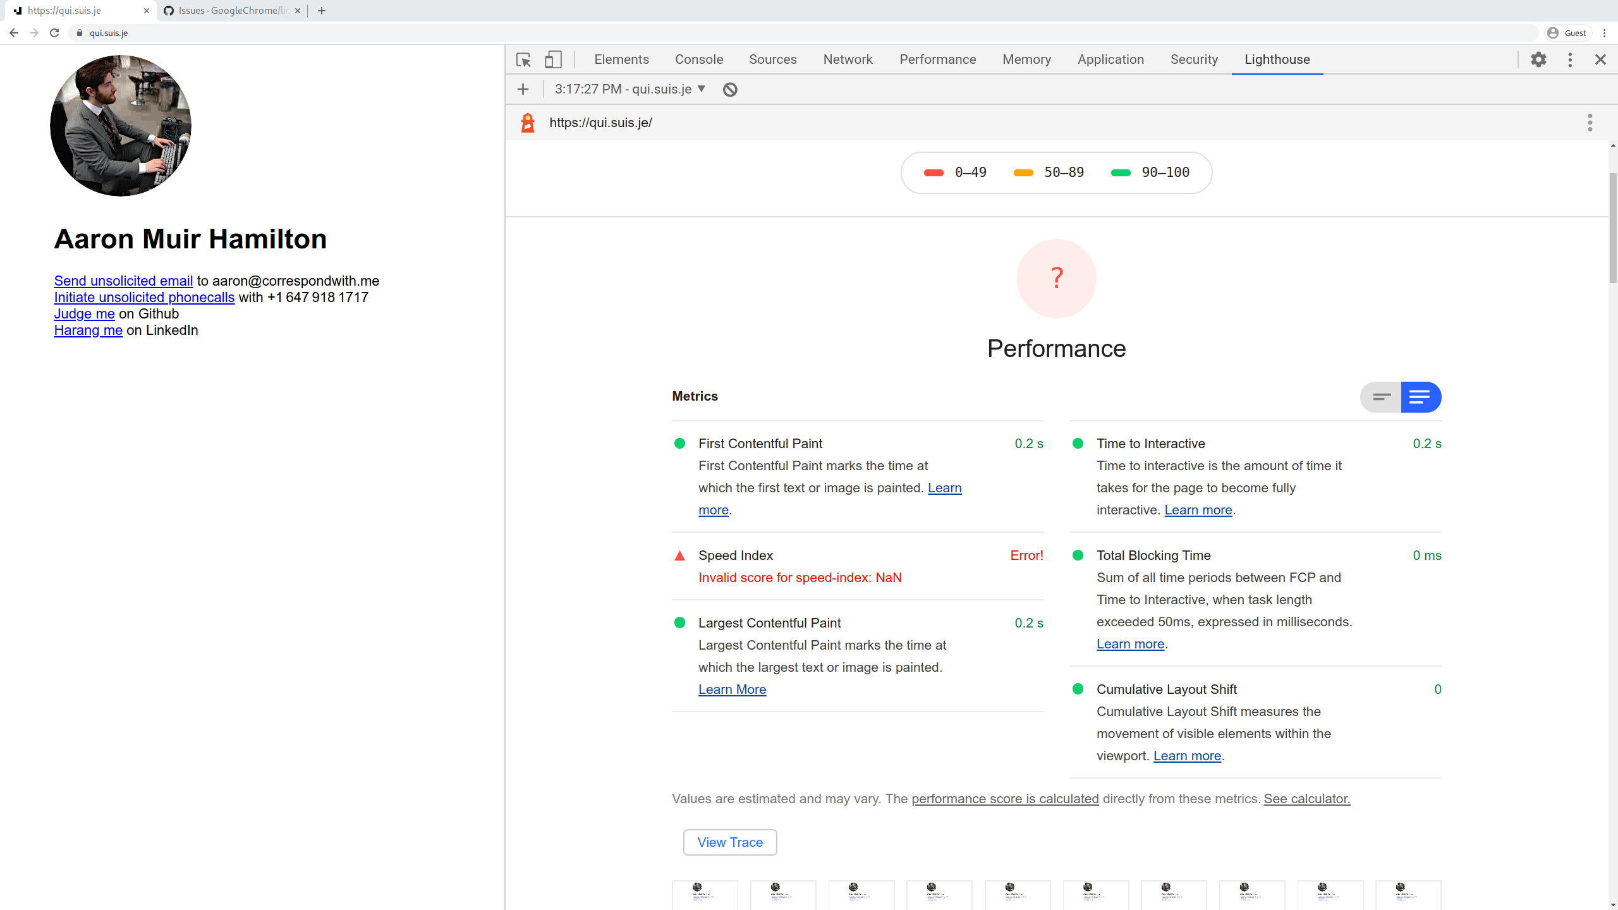Click the View Trace button

[730, 842]
